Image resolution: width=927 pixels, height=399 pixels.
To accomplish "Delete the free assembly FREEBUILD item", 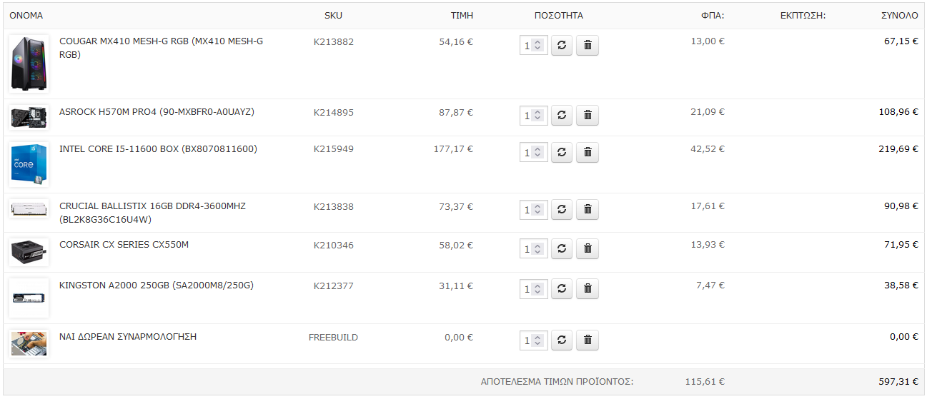I will pos(588,340).
